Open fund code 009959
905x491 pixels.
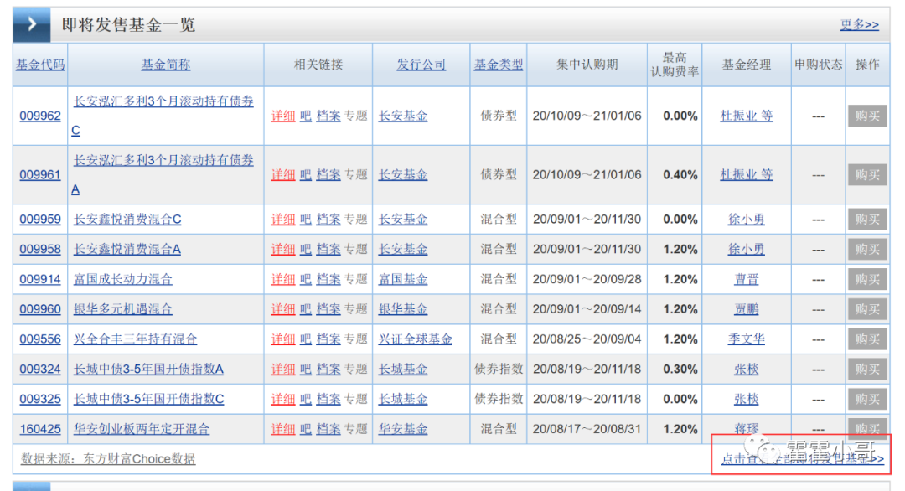[x=40, y=220]
